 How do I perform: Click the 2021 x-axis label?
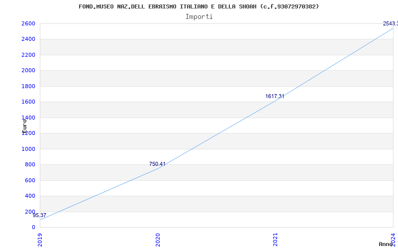(x=276, y=240)
